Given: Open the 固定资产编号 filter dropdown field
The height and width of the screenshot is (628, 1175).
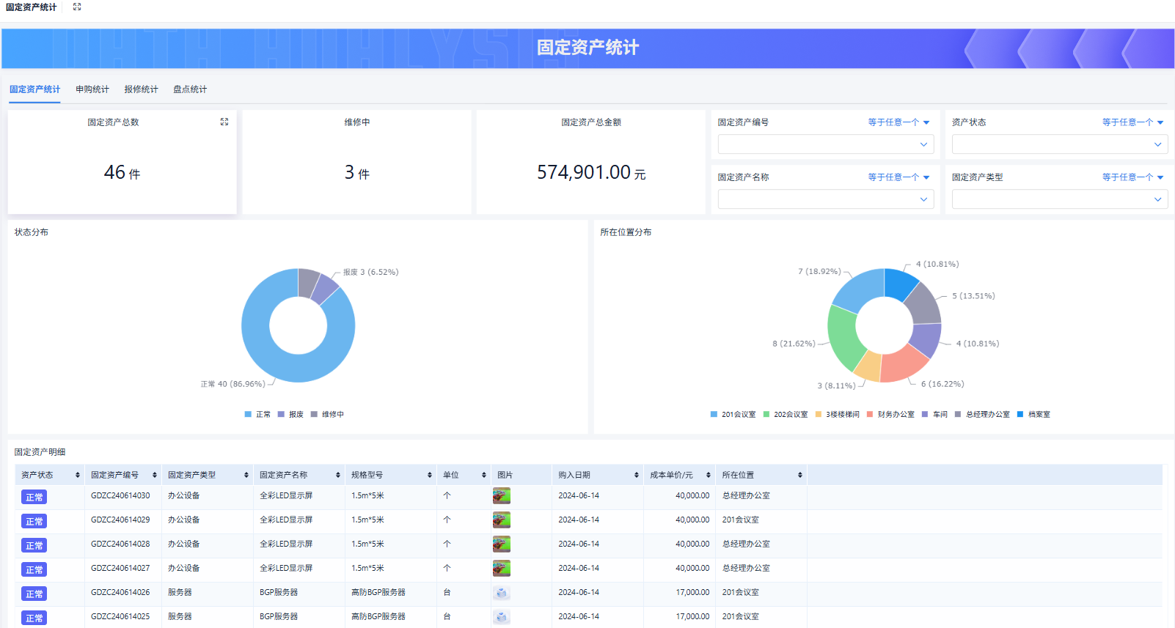Looking at the screenshot, I should 826,144.
